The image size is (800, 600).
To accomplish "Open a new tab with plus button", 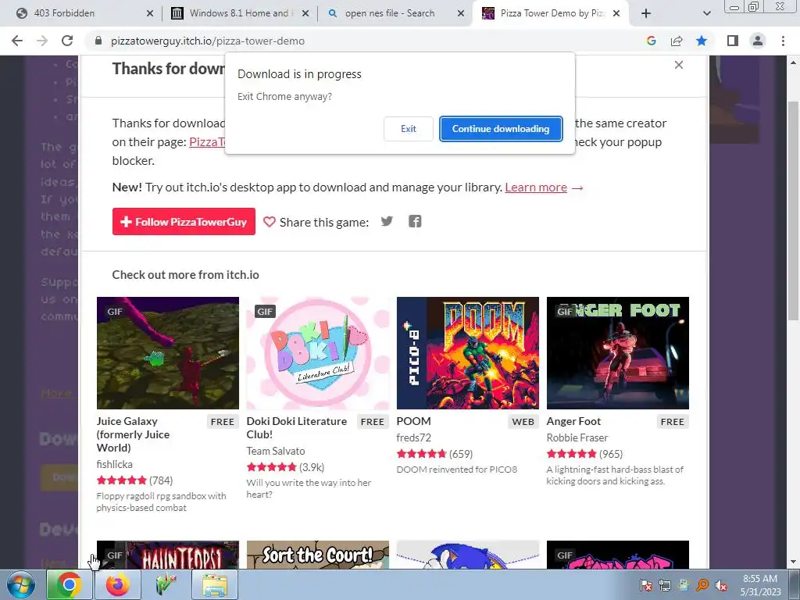I will coord(646,13).
